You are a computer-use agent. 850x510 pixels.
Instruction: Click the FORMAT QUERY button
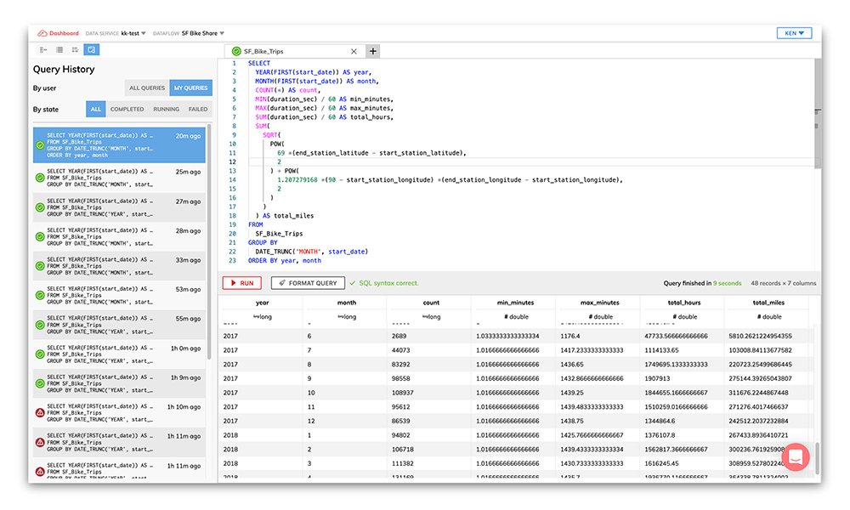[309, 283]
